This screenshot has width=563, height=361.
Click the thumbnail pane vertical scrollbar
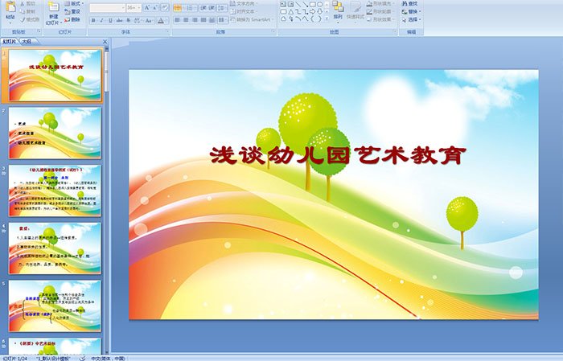pyautogui.click(x=106, y=201)
